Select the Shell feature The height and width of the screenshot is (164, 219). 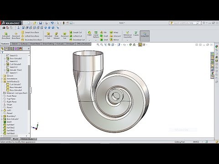tap(104, 40)
